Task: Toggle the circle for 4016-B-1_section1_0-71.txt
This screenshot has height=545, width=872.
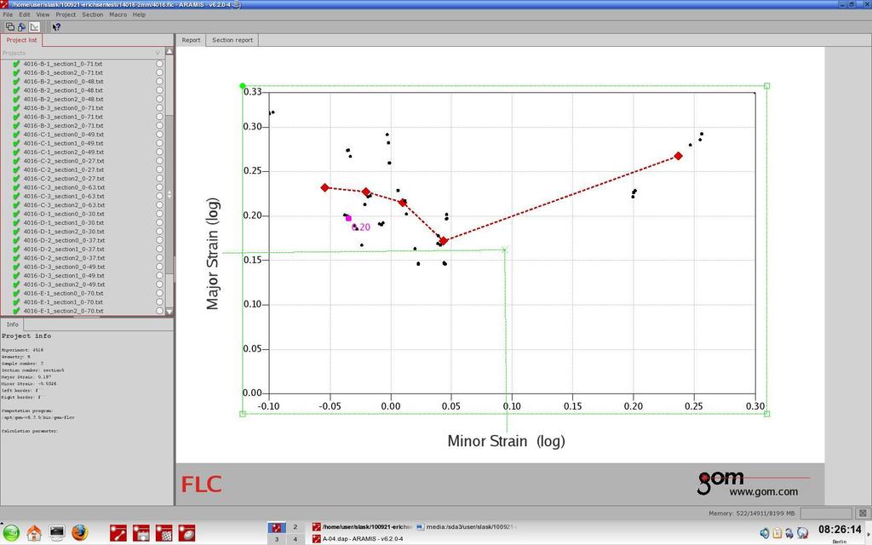Action: 159,64
